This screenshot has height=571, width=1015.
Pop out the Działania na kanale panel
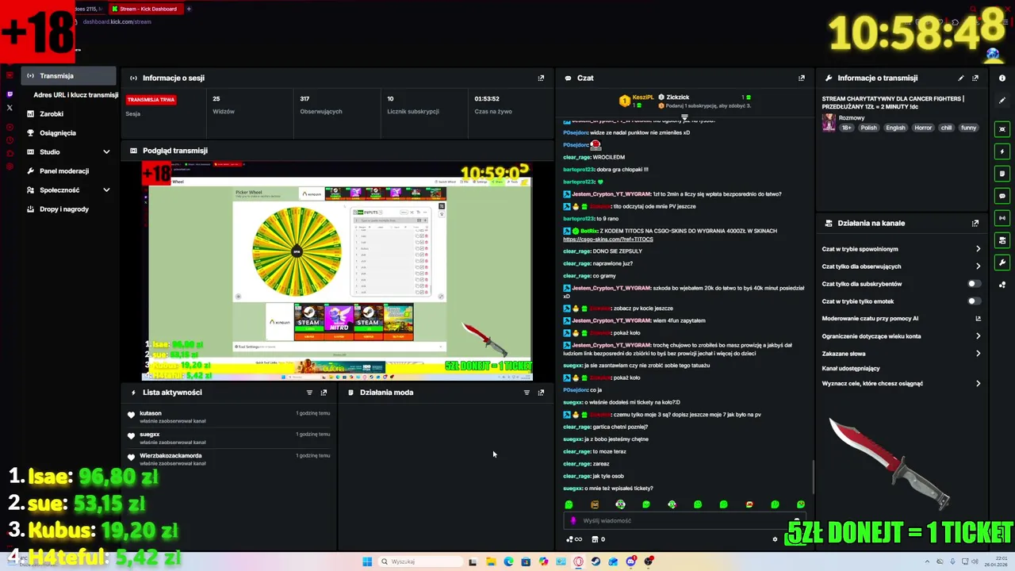click(x=975, y=223)
